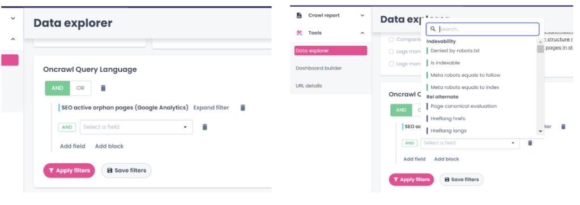Expand the top down-chevron in left sidebar
The width and height of the screenshot is (580, 205).
tap(13, 18)
